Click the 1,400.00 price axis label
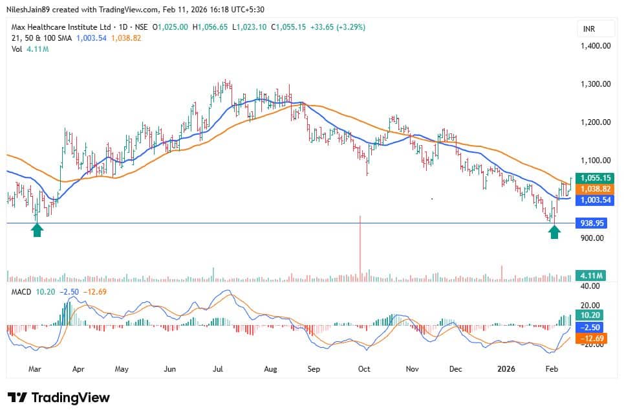The height and width of the screenshot is (417, 624). coord(596,46)
